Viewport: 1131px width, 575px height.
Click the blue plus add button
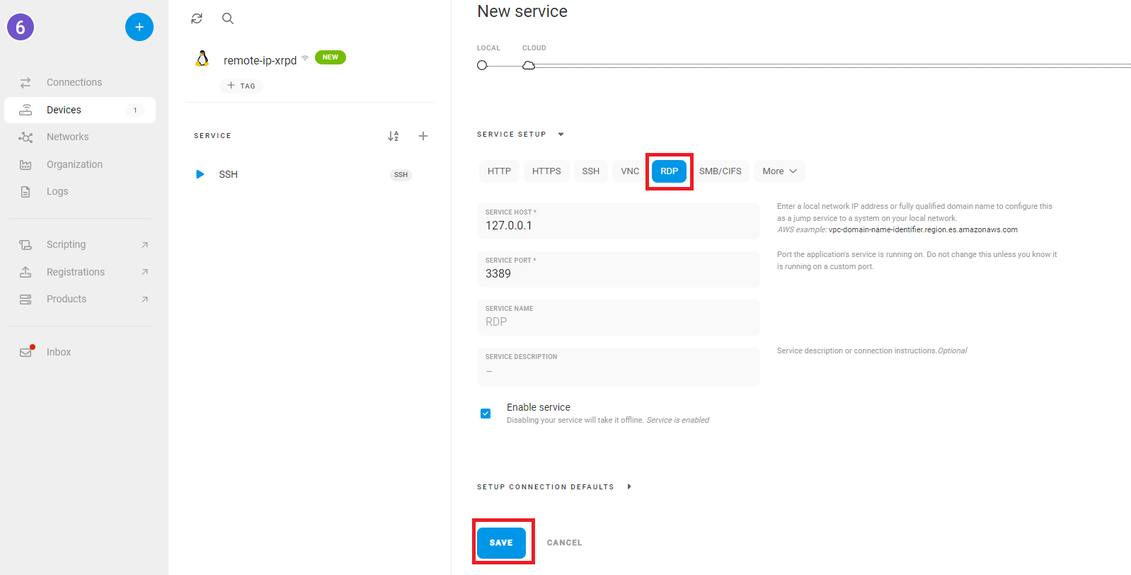point(139,27)
